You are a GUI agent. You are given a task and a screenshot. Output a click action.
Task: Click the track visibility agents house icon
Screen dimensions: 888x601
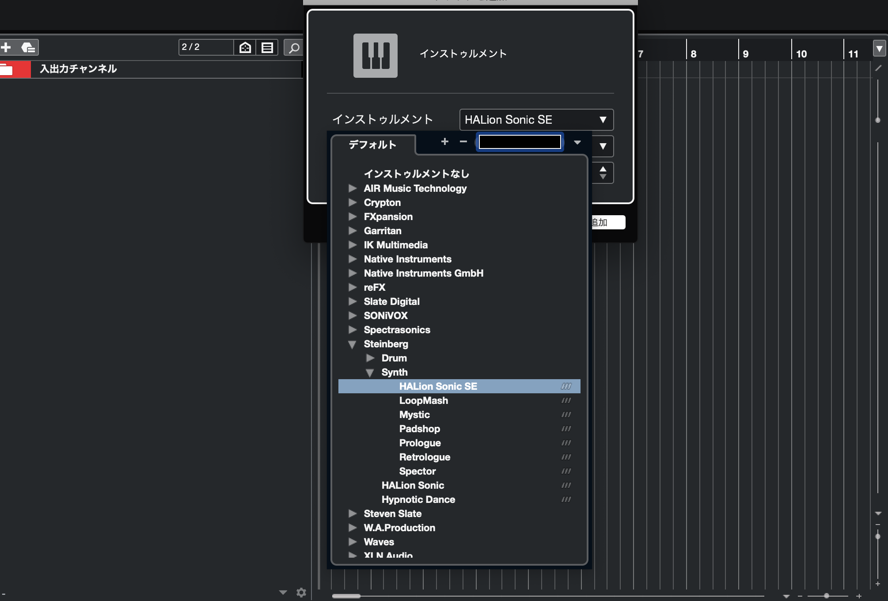tap(245, 47)
